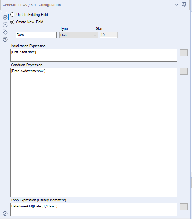Click the three-dot grip above sidebar icons
192x219 pixels.
click(5, 12)
